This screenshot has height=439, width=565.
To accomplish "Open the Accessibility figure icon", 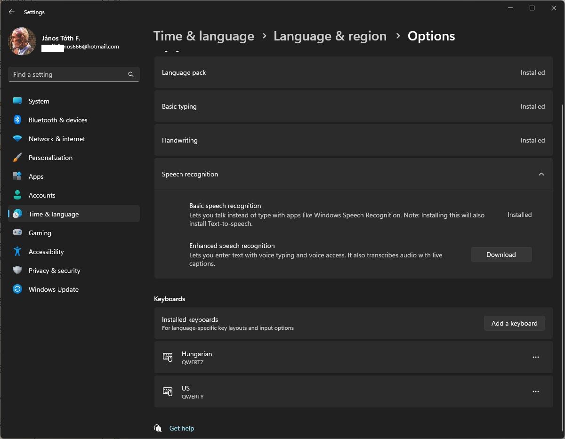I will (17, 252).
